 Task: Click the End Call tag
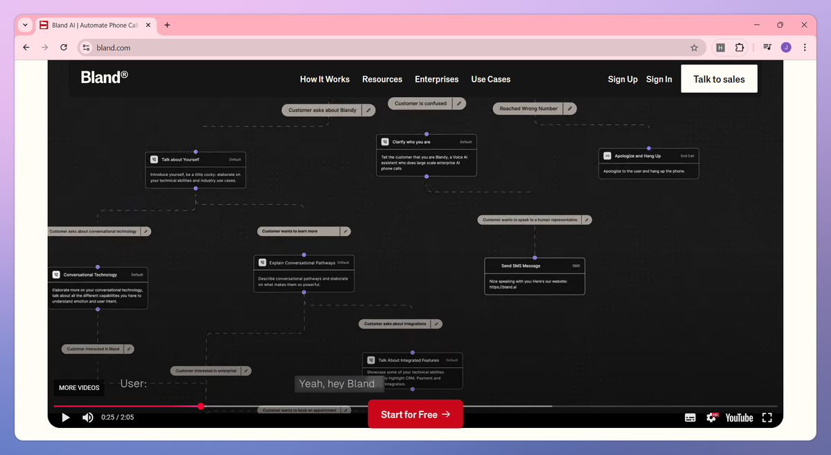(x=687, y=156)
